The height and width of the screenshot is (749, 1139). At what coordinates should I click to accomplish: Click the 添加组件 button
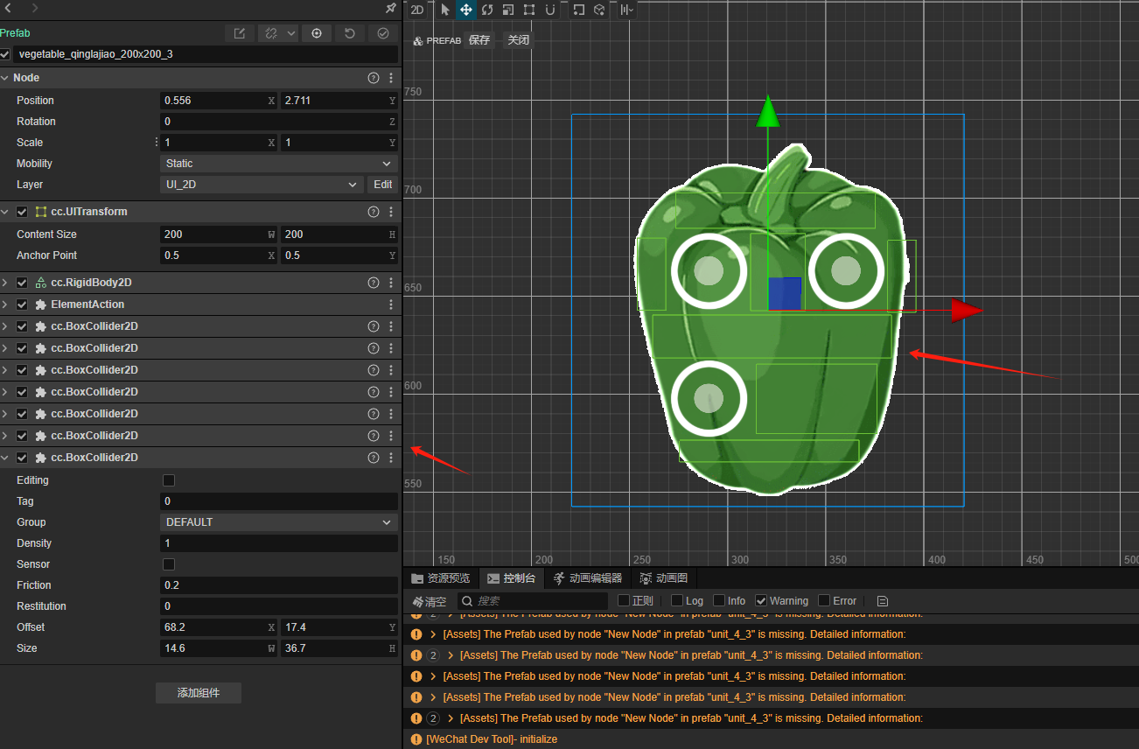click(x=199, y=693)
